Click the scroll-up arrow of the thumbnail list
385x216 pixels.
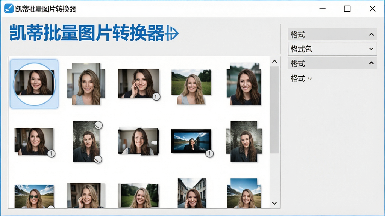(274, 61)
